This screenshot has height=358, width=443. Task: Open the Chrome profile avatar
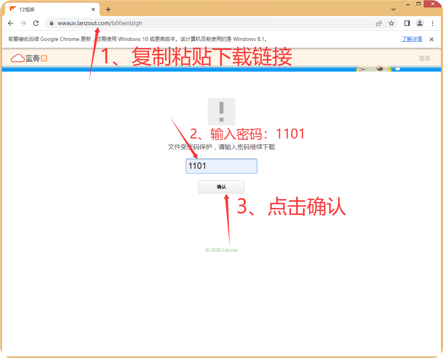coord(420,23)
